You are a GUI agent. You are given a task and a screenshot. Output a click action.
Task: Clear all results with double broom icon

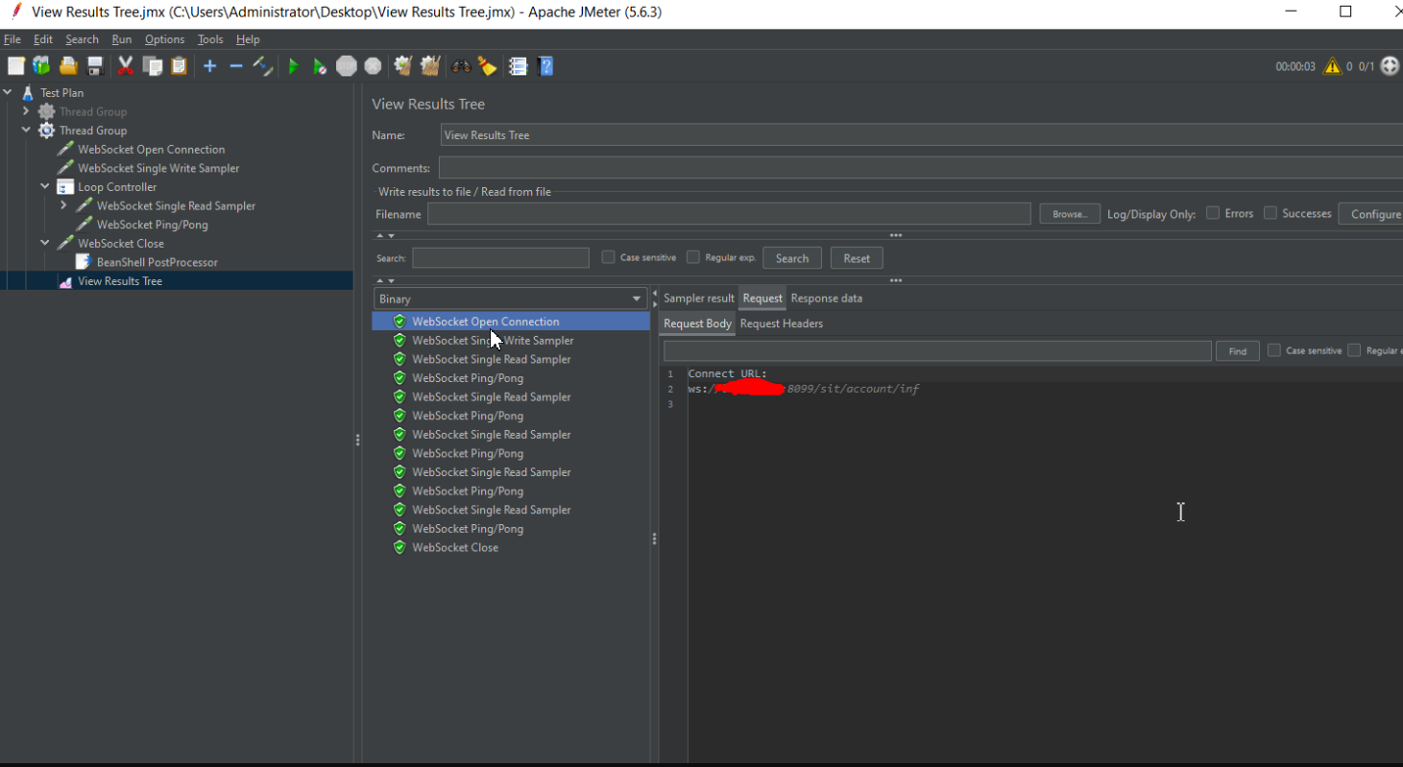click(430, 66)
